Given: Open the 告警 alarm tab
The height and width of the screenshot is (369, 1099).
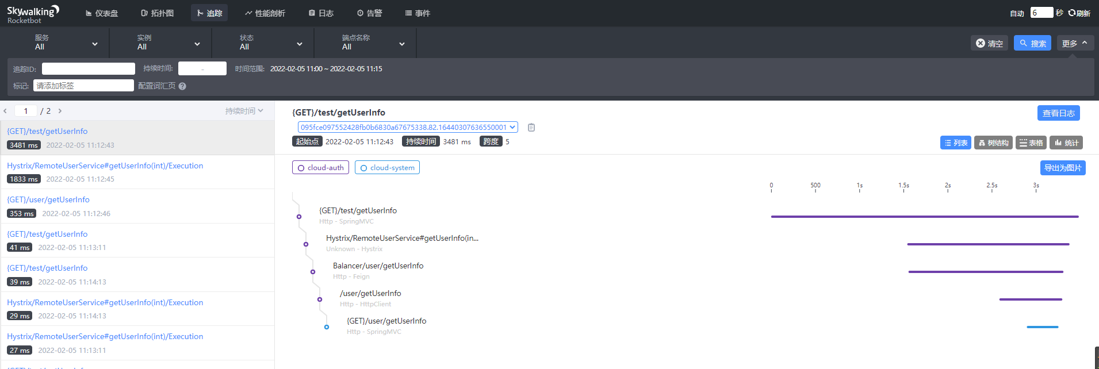Looking at the screenshot, I should pos(369,13).
